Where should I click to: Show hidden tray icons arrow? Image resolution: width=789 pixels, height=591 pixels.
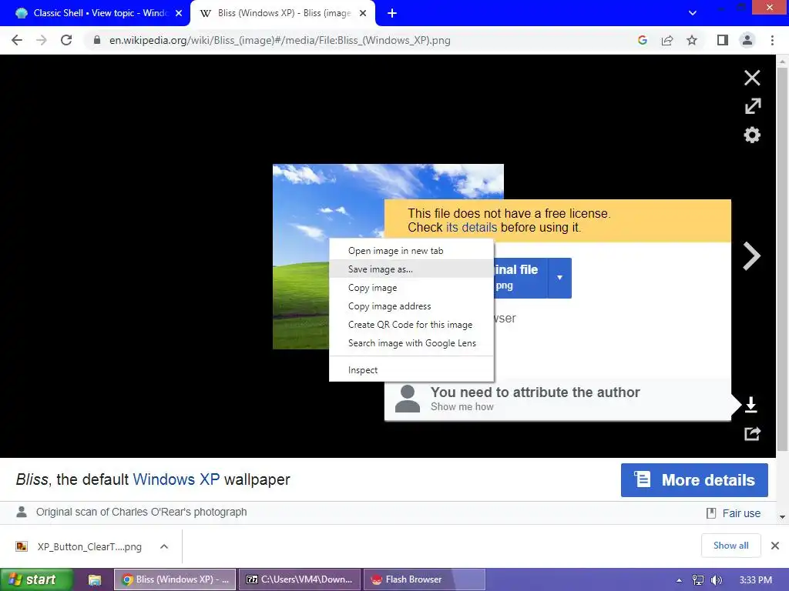pyautogui.click(x=680, y=580)
